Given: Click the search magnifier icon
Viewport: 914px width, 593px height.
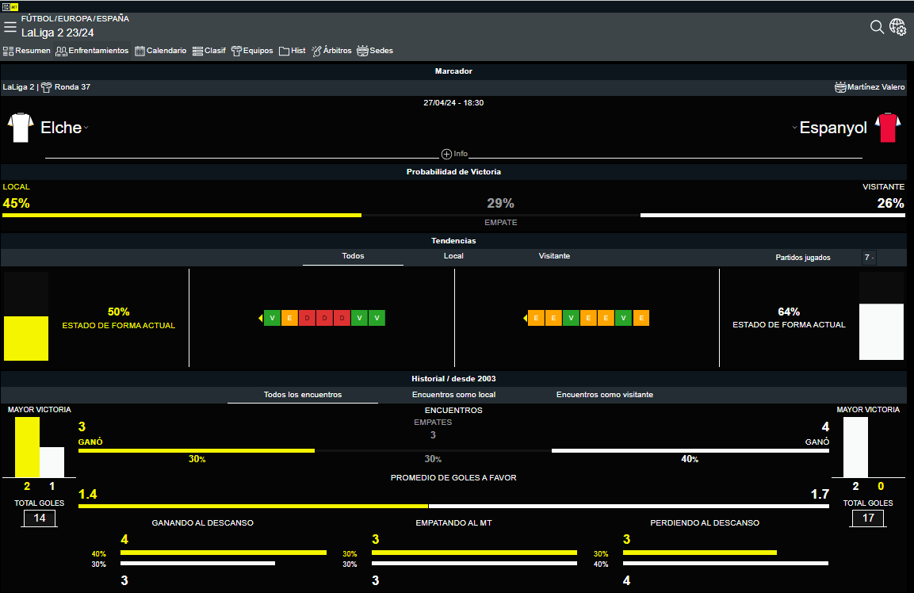Looking at the screenshot, I should [877, 27].
